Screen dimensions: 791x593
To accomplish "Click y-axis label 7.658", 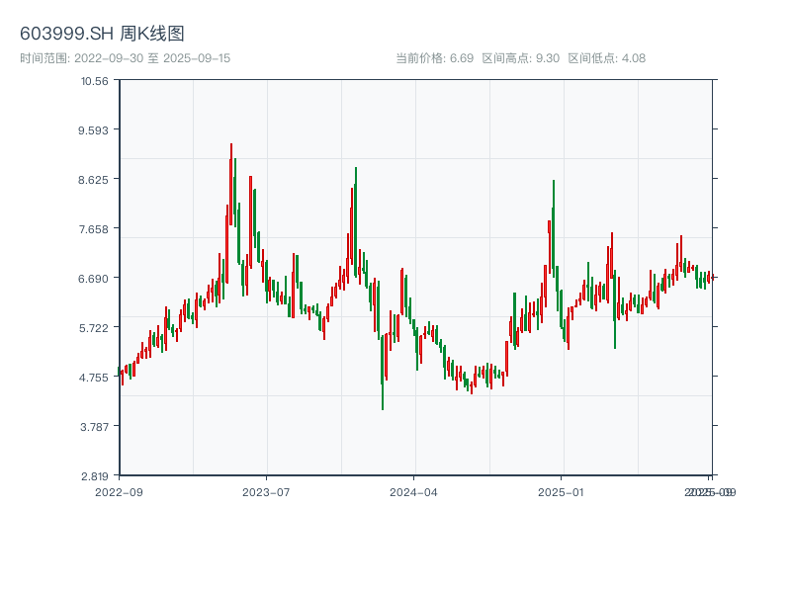I will (x=93, y=229).
